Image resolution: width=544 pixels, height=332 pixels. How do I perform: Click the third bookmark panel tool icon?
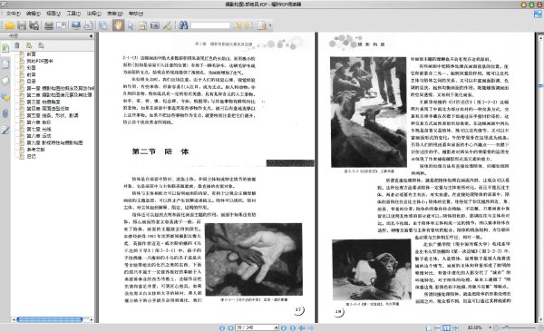(x=42, y=45)
